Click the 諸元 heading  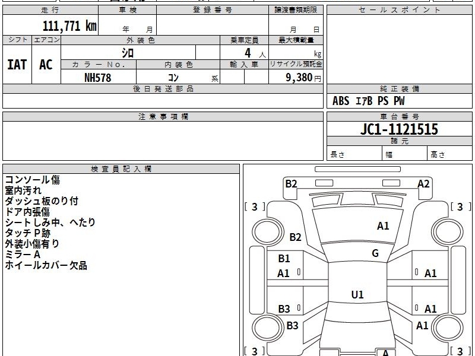click(x=399, y=141)
